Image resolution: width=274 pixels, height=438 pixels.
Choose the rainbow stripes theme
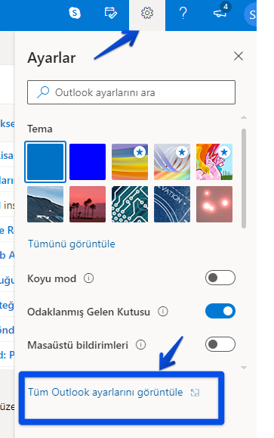point(130,162)
